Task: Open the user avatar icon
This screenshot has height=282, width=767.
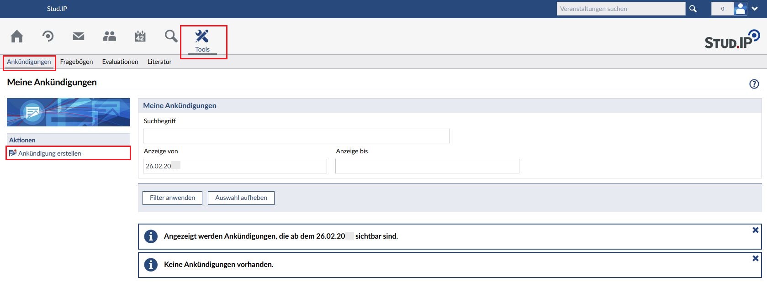Action: [740, 9]
